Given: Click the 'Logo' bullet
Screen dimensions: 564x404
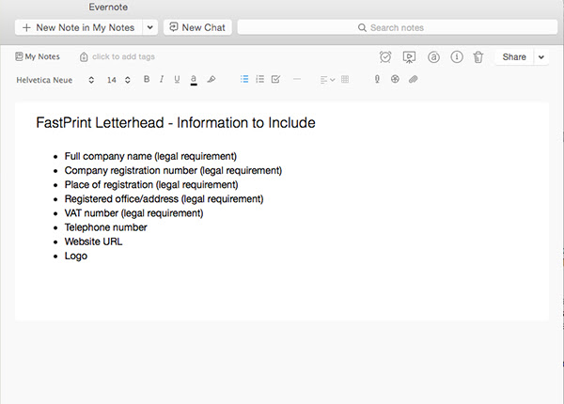Looking at the screenshot, I should pos(76,256).
